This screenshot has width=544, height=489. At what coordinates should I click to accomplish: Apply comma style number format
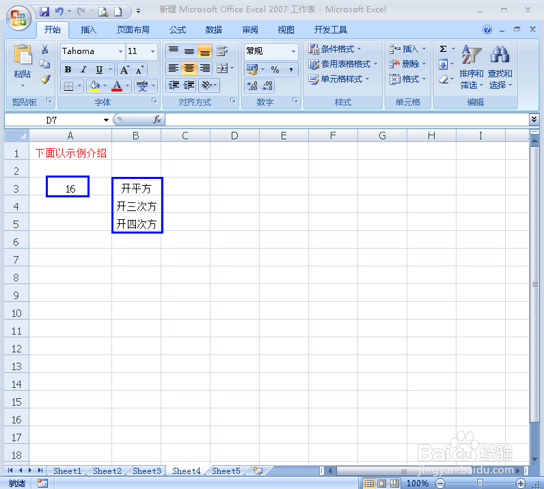click(x=290, y=70)
